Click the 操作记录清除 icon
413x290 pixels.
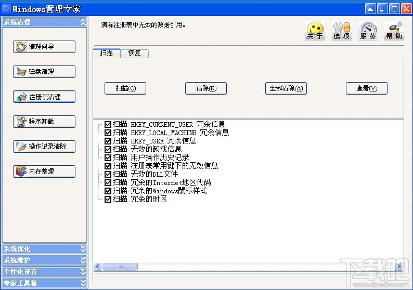tap(21, 147)
